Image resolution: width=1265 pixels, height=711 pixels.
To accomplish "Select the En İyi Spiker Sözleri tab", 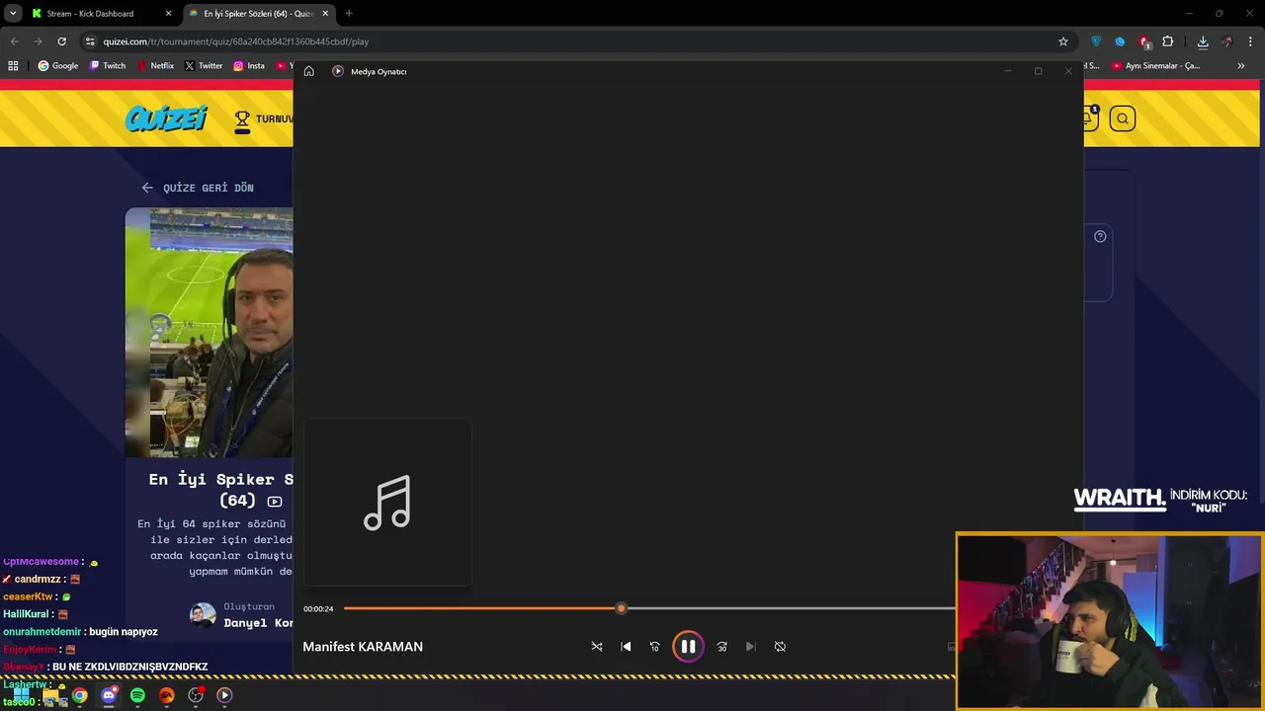I will pyautogui.click(x=259, y=14).
